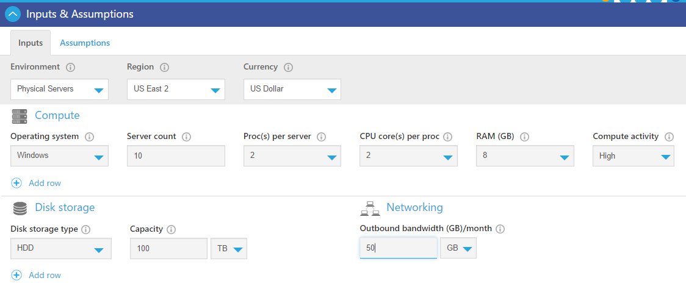This screenshot has height=286, width=686.
Task: Click the info icon next to Currency
Action: click(288, 67)
